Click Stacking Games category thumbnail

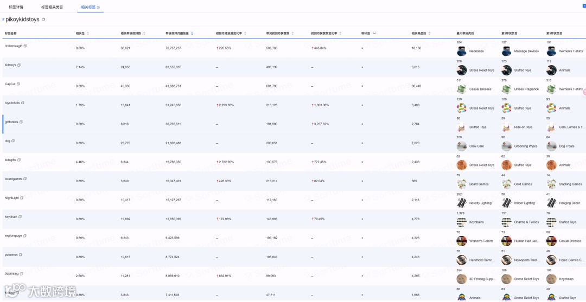pyautogui.click(x=551, y=184)
